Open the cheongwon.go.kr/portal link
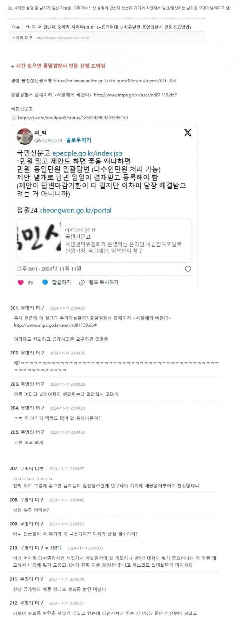Viewport: 242px width, 620px height. click(x=75, y=210)
